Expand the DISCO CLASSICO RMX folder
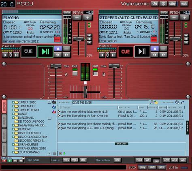This screenshot has width=192, height=171. [13, 137]
